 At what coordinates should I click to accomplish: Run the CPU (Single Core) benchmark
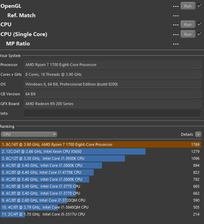pyautogui.click(x=188, y=34)
